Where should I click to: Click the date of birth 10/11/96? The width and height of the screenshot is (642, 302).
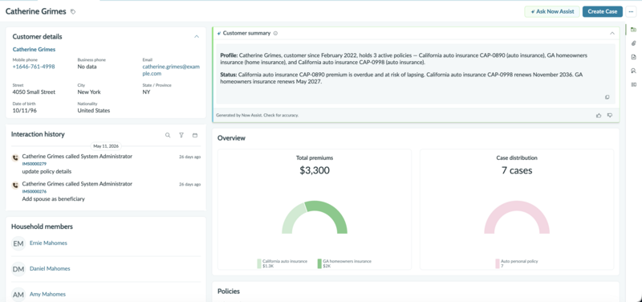coord(26,111)
